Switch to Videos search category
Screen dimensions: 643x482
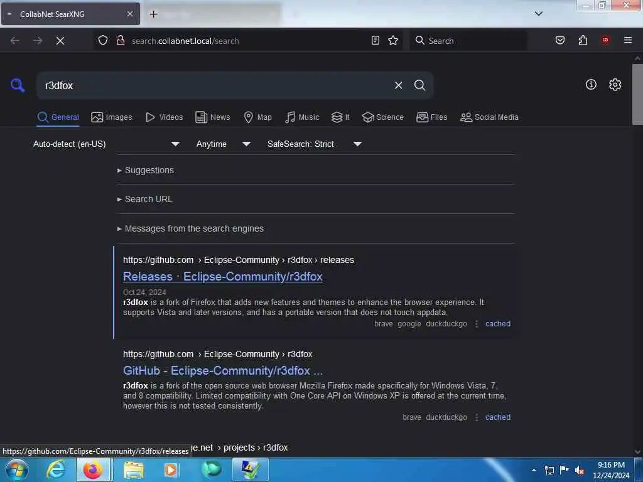coord(164,117)
